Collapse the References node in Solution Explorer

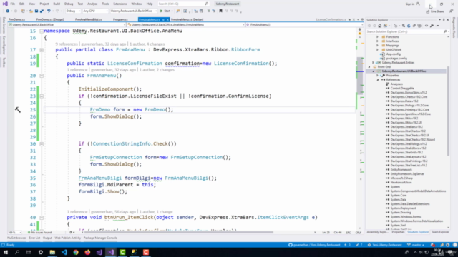378,80
